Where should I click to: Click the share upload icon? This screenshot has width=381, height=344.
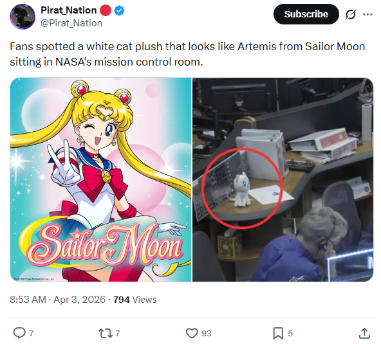(x=364, y=333)
